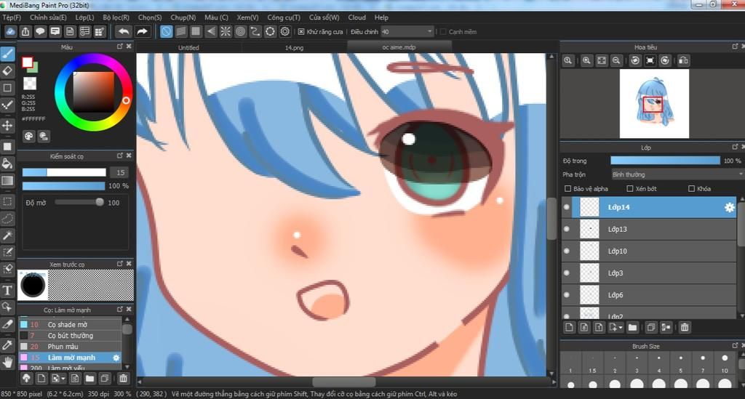Open the Bộ lọc(R) filter menu

point(116,17)
